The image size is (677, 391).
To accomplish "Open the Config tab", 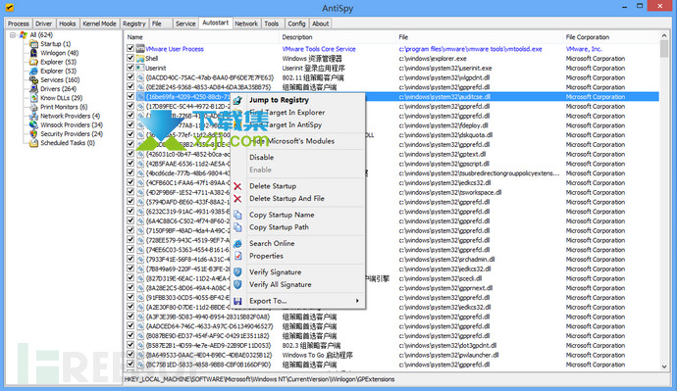I will click(296, 24).
